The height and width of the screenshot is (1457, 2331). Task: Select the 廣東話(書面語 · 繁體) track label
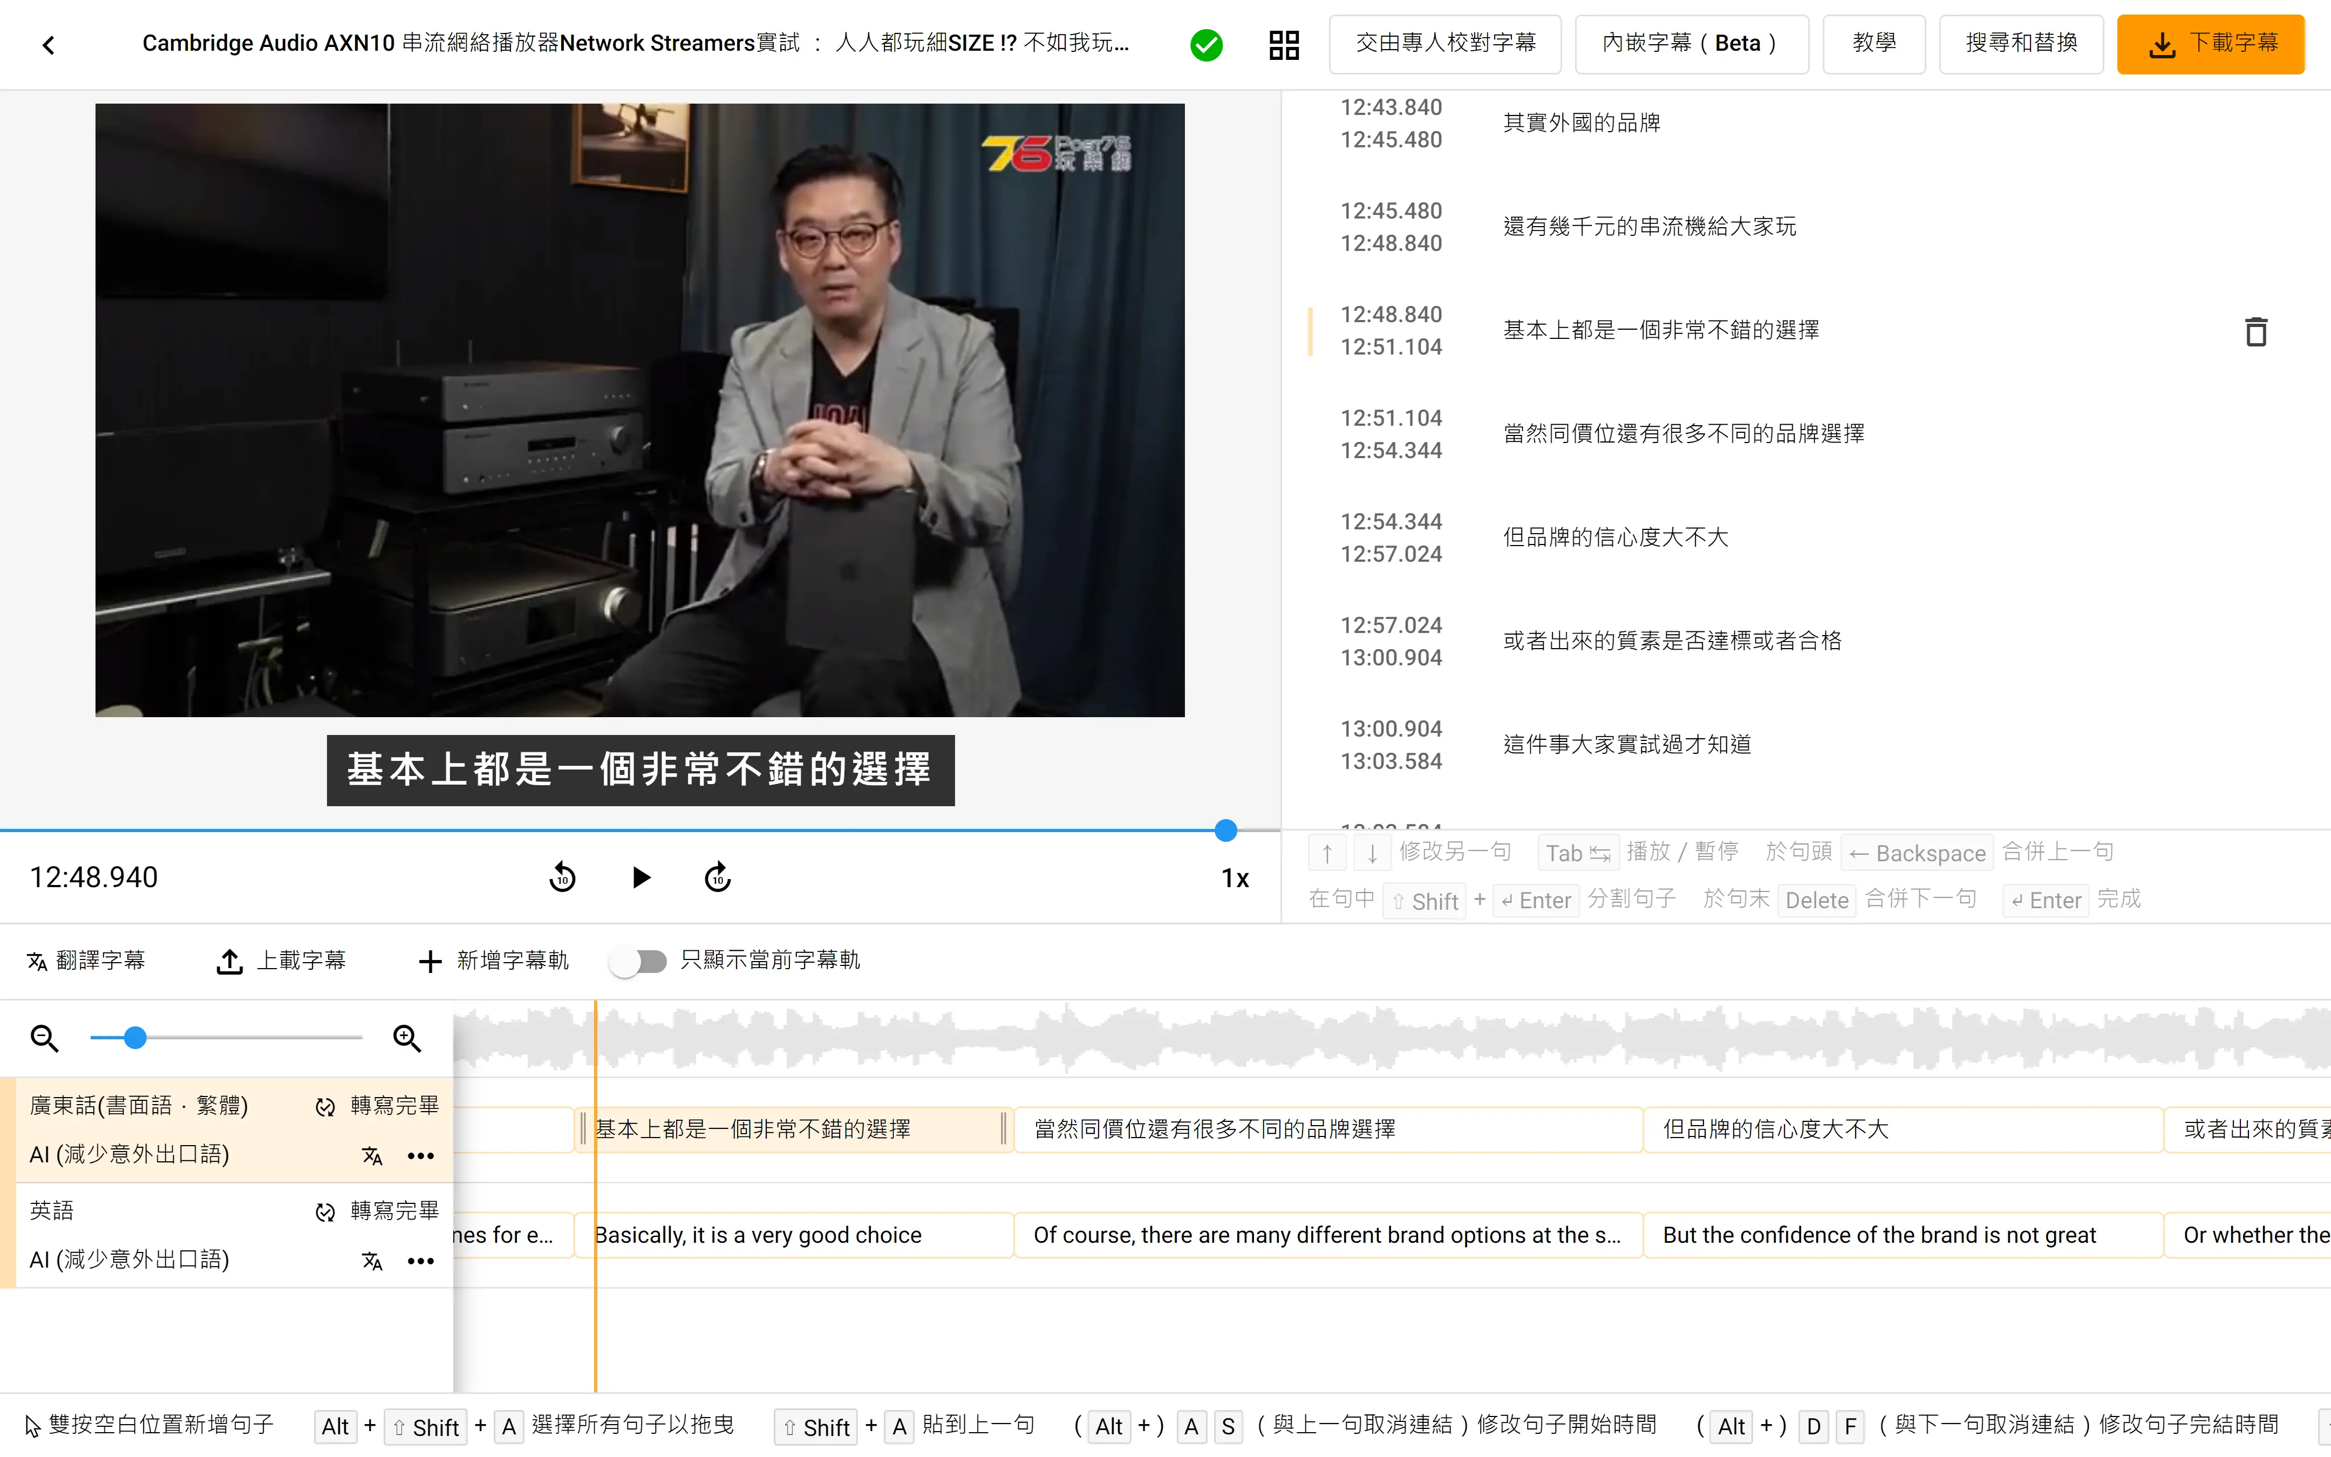[139, 1105]
